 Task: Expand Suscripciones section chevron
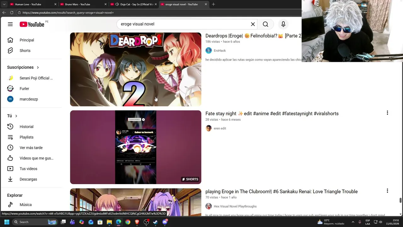coord(38,67)
